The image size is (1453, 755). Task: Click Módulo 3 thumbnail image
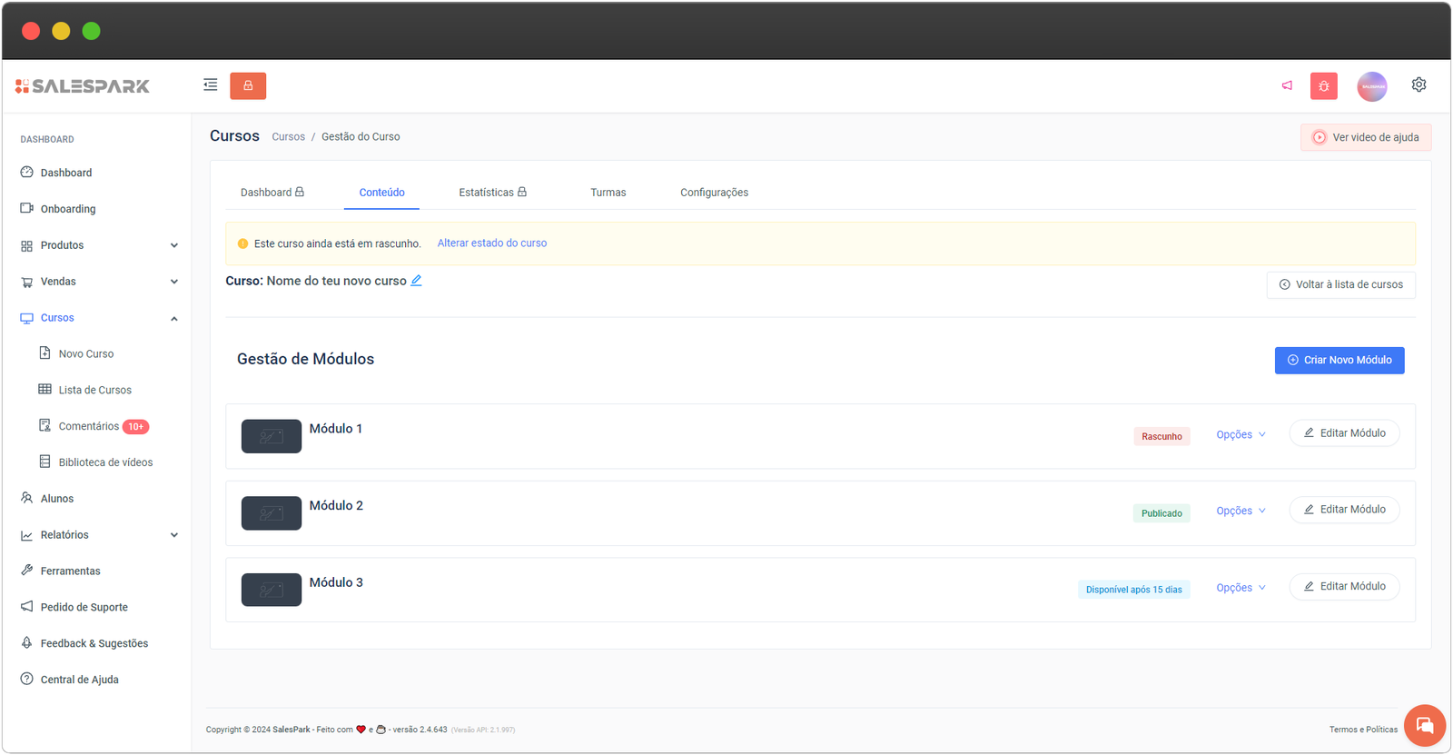tap(272, 590)
